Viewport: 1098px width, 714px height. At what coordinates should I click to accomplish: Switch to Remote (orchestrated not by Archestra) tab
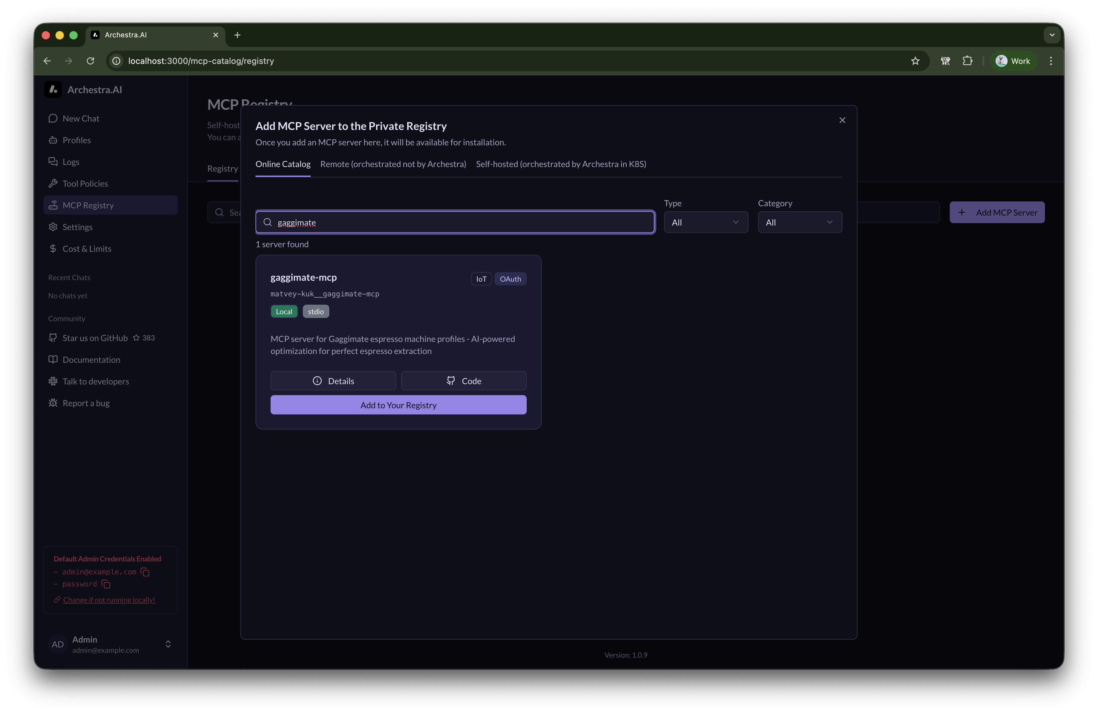pos(393,164)
